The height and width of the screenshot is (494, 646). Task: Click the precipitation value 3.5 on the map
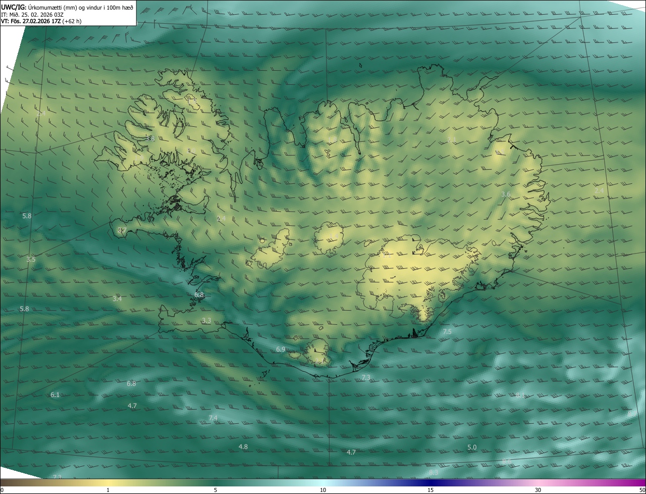(x=31, y=260)
